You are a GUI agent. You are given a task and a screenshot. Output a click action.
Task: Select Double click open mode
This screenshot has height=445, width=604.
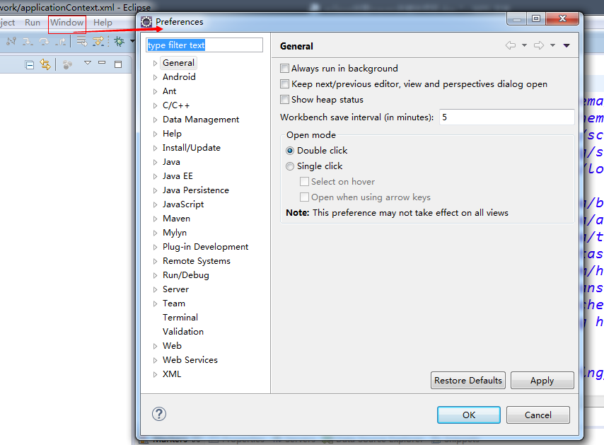tap(290, 151)
